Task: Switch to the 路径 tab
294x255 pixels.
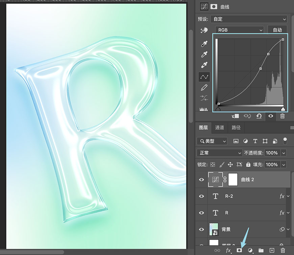Action: pos(236,127)
